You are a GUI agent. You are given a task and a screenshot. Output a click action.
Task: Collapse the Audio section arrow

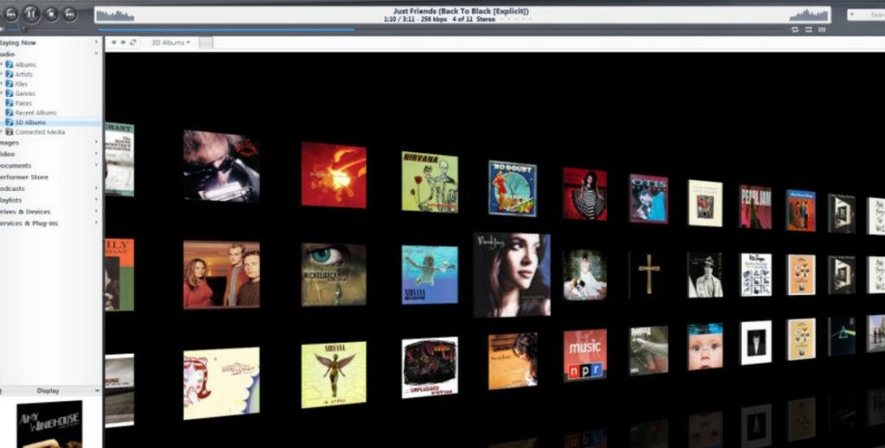pos(96,54)
